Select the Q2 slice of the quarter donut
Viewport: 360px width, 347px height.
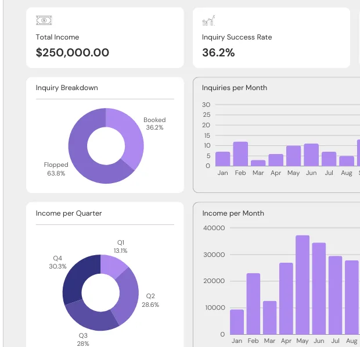coord(128,298)
